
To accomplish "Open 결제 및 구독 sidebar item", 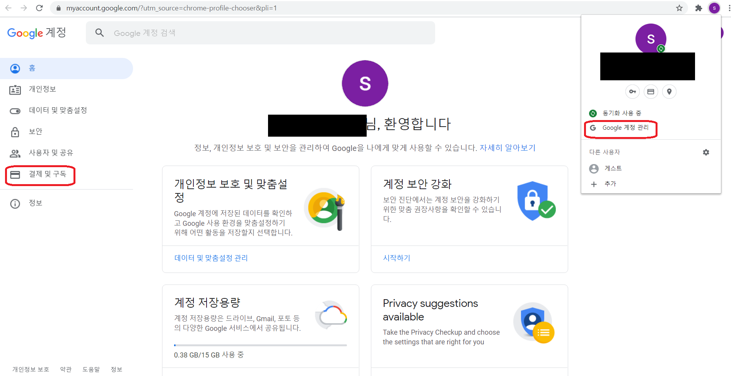I will pyautogui.click(x=67, y=174).
